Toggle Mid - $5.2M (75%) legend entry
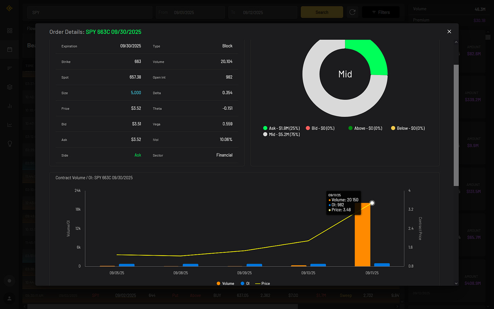Screen dimensions: 494x309 (x=281, y=134)
